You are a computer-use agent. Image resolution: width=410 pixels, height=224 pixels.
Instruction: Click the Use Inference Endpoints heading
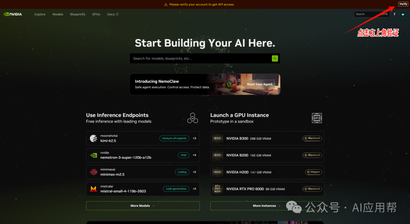point(117,115)
